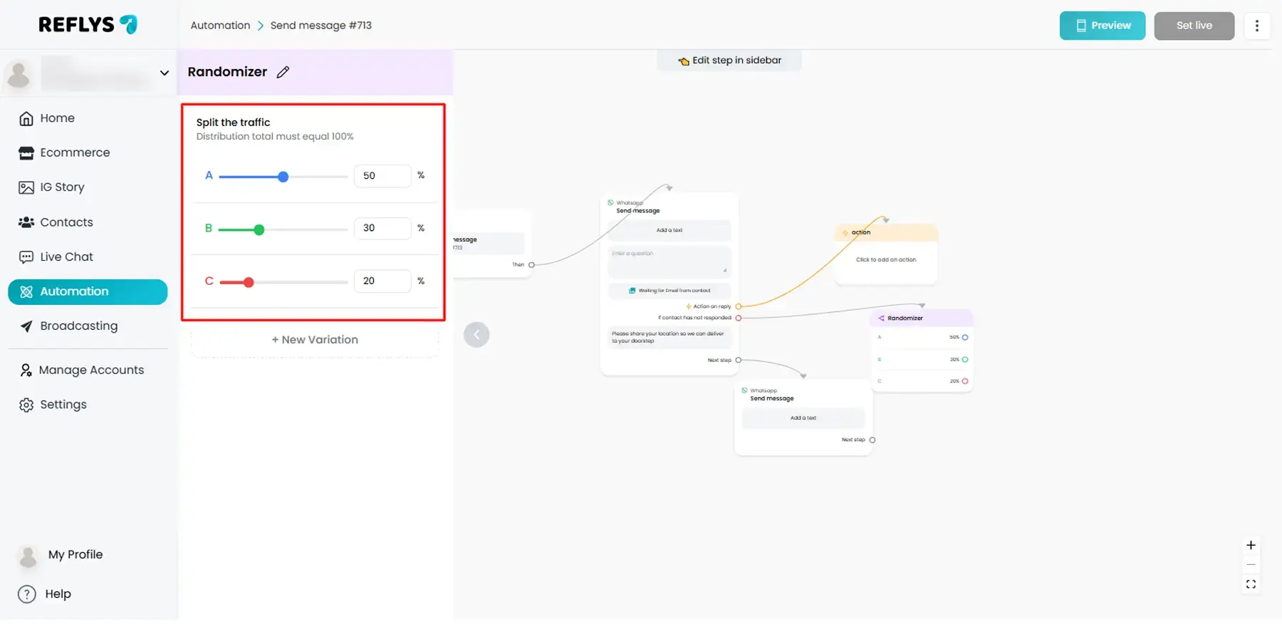Expand the account selector dropdown arrow

coord(165,73)
